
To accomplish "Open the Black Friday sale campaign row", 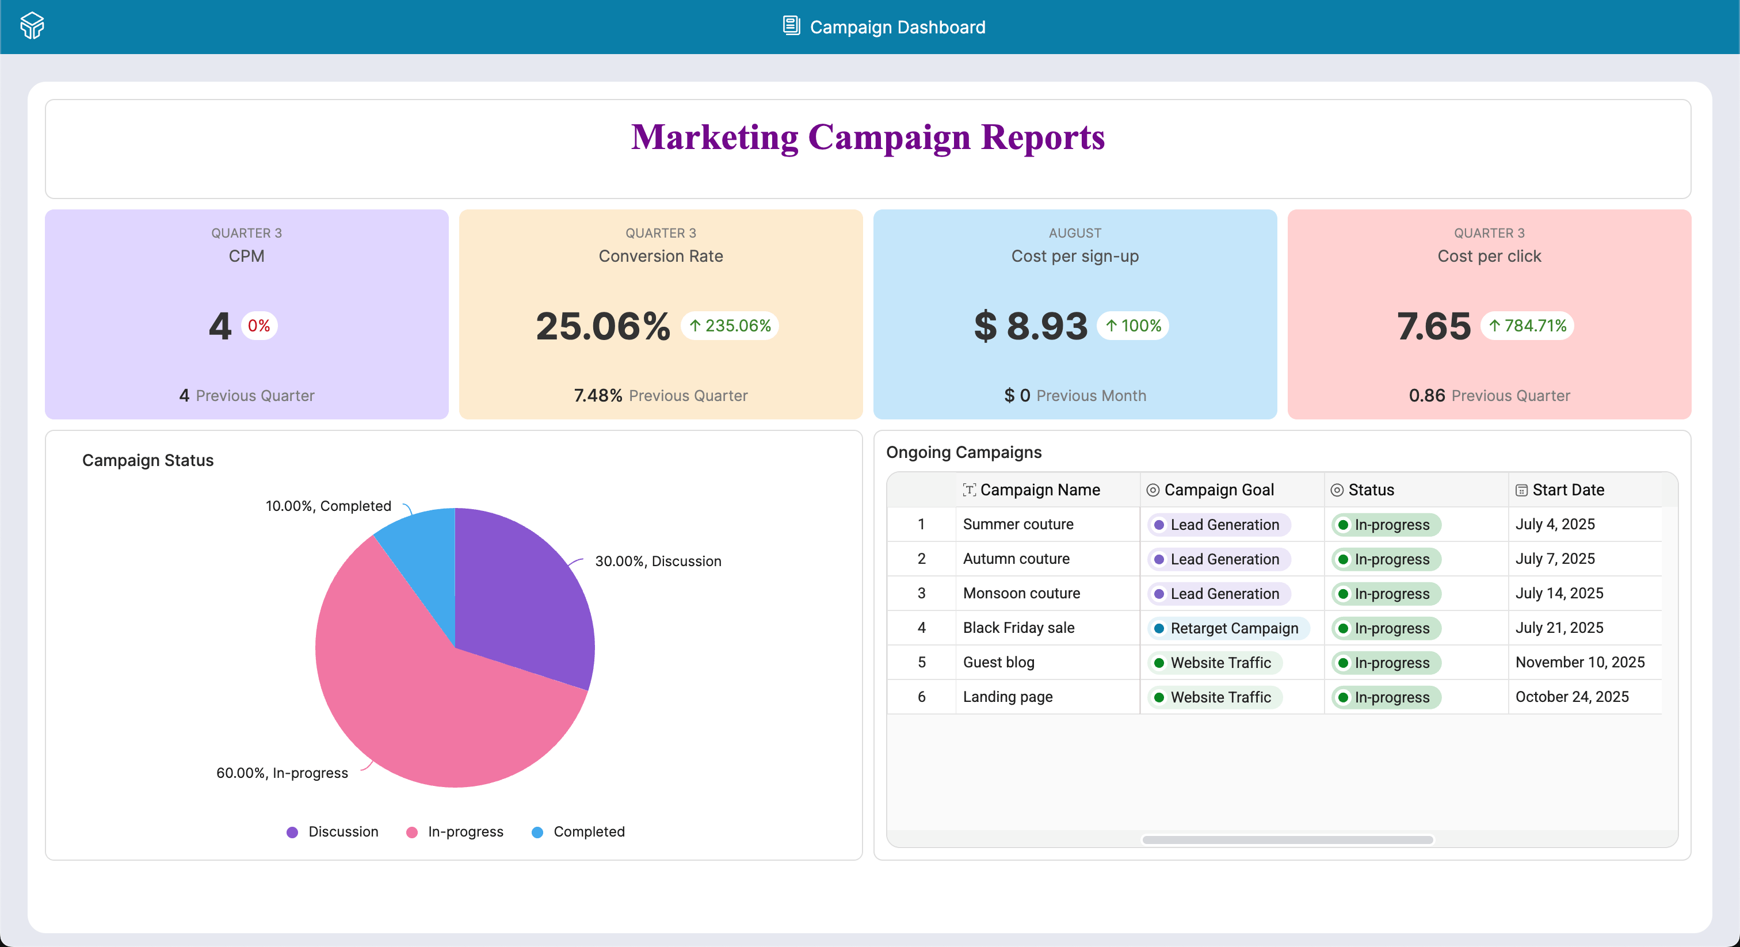I will click(1018, 628).
